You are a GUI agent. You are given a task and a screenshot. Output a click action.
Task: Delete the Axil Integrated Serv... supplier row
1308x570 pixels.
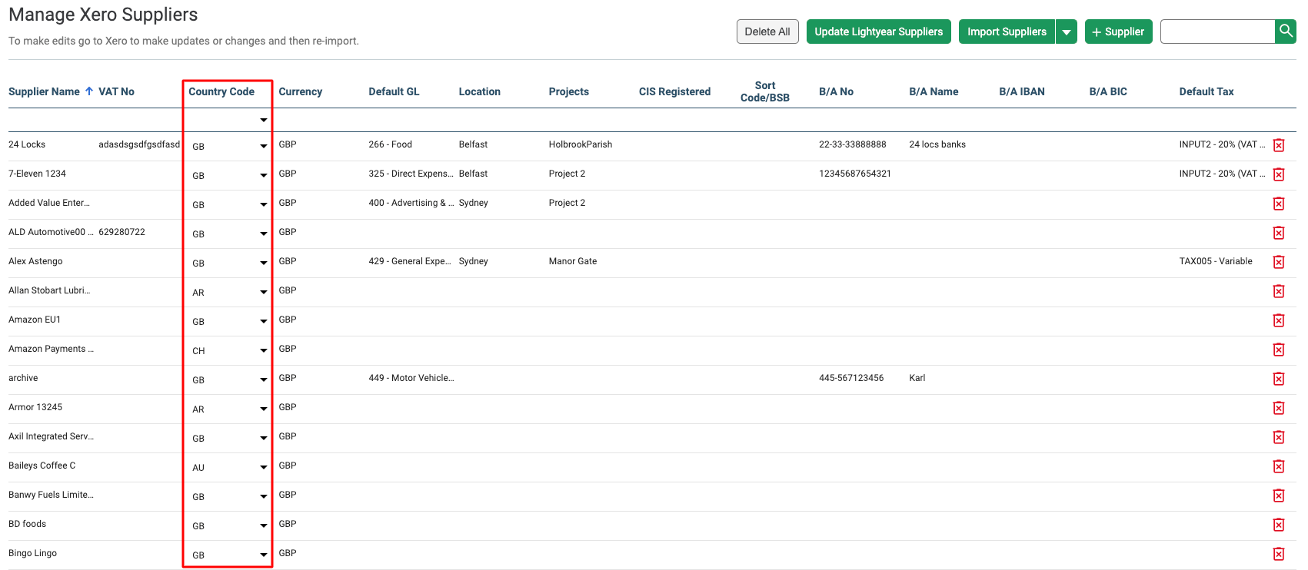point(1279,437)
